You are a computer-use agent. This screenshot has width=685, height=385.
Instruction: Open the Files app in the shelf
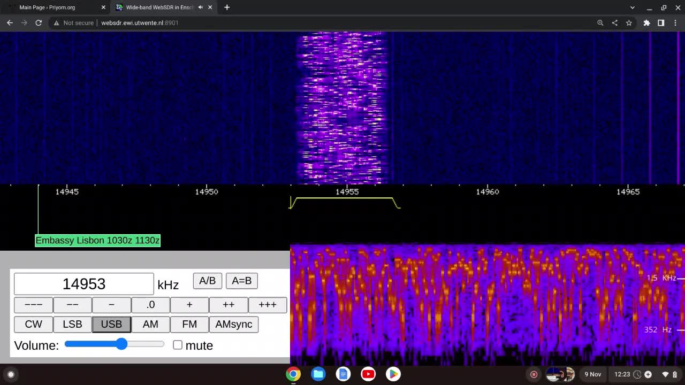[x=318, y=374]
